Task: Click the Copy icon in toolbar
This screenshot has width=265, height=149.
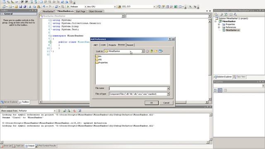Action: coord(34,7)
